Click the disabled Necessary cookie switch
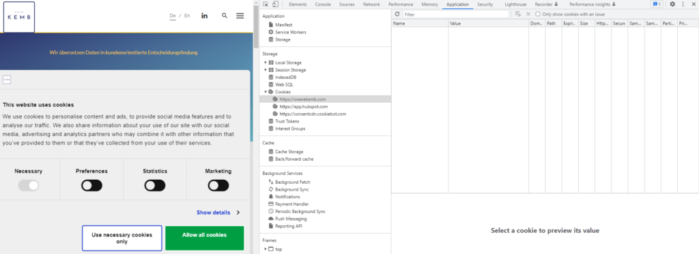This screenshot has height=254, width=699. (x=29, y=185)
